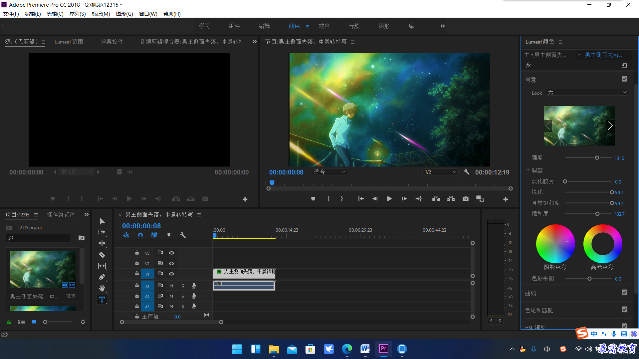Screen dimensions: 639x359
Task: Open program monitor button editor plus
Action: tap(506, 199)
